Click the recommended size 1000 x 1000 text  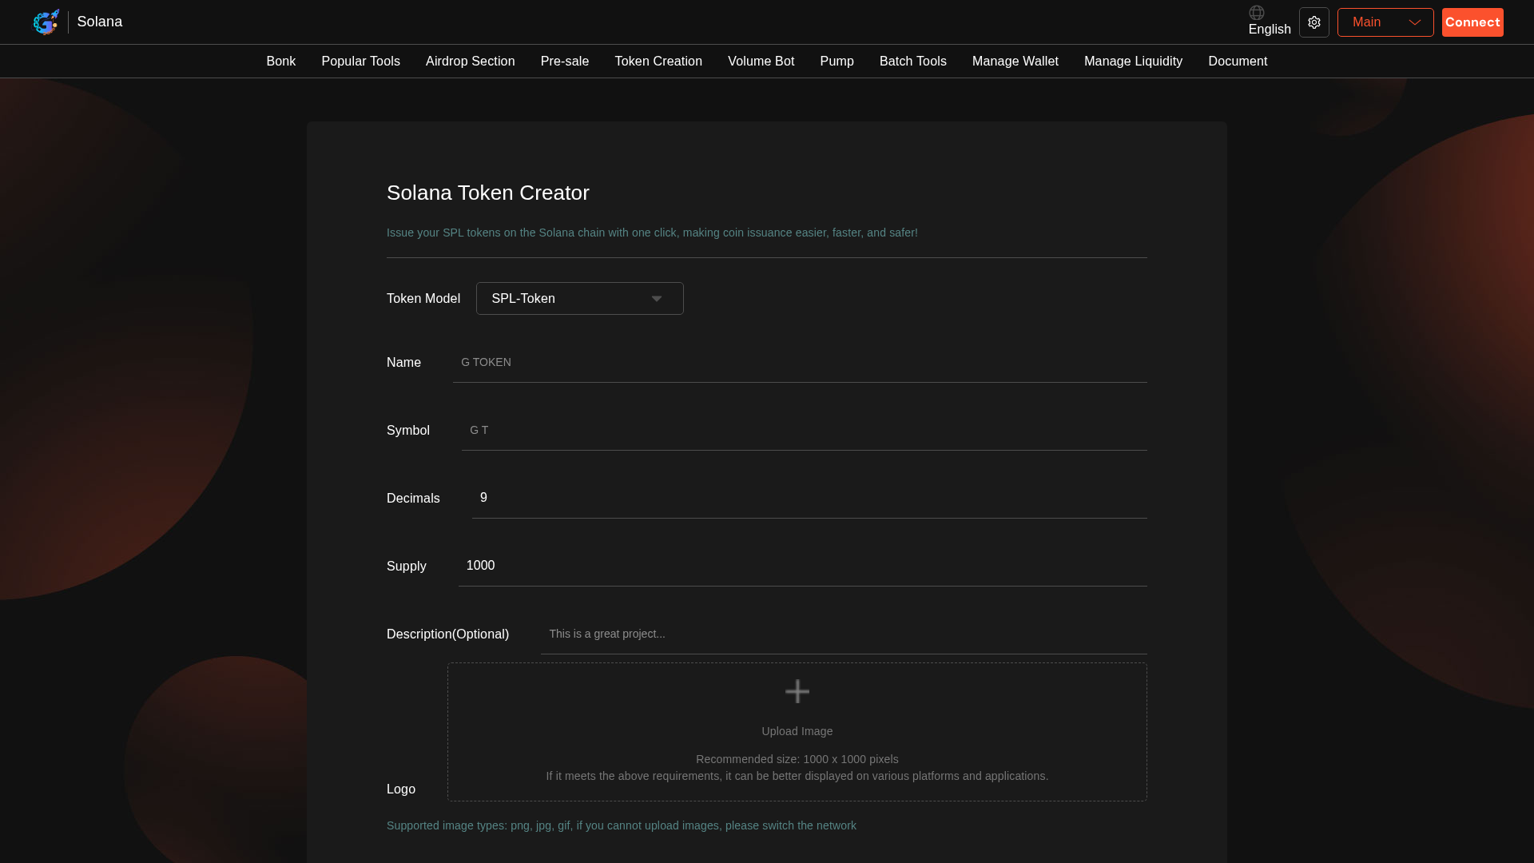tap(797, 759)
